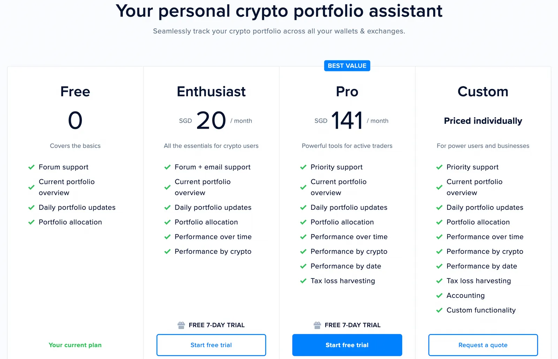Click the checkmark beside Forum support in the Free plan
Image resolution: width=558 pixels, height=359 pixels.
coord(31,167)
